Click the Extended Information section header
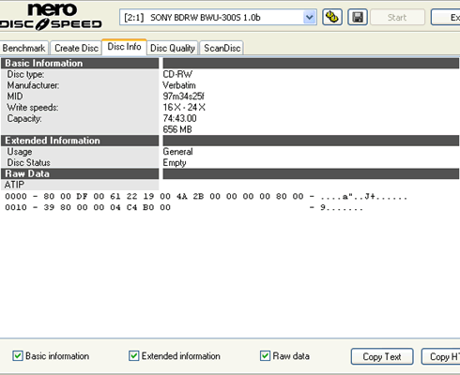 (80, 141)
